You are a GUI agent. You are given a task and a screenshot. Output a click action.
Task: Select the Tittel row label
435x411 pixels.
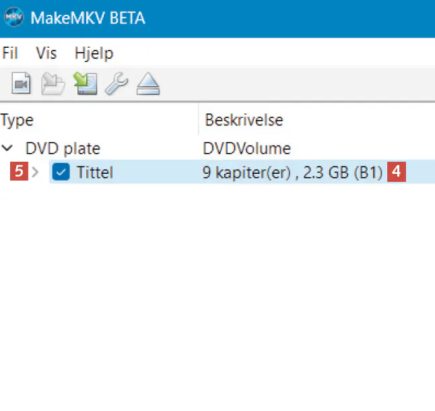[x=94, y=172]
